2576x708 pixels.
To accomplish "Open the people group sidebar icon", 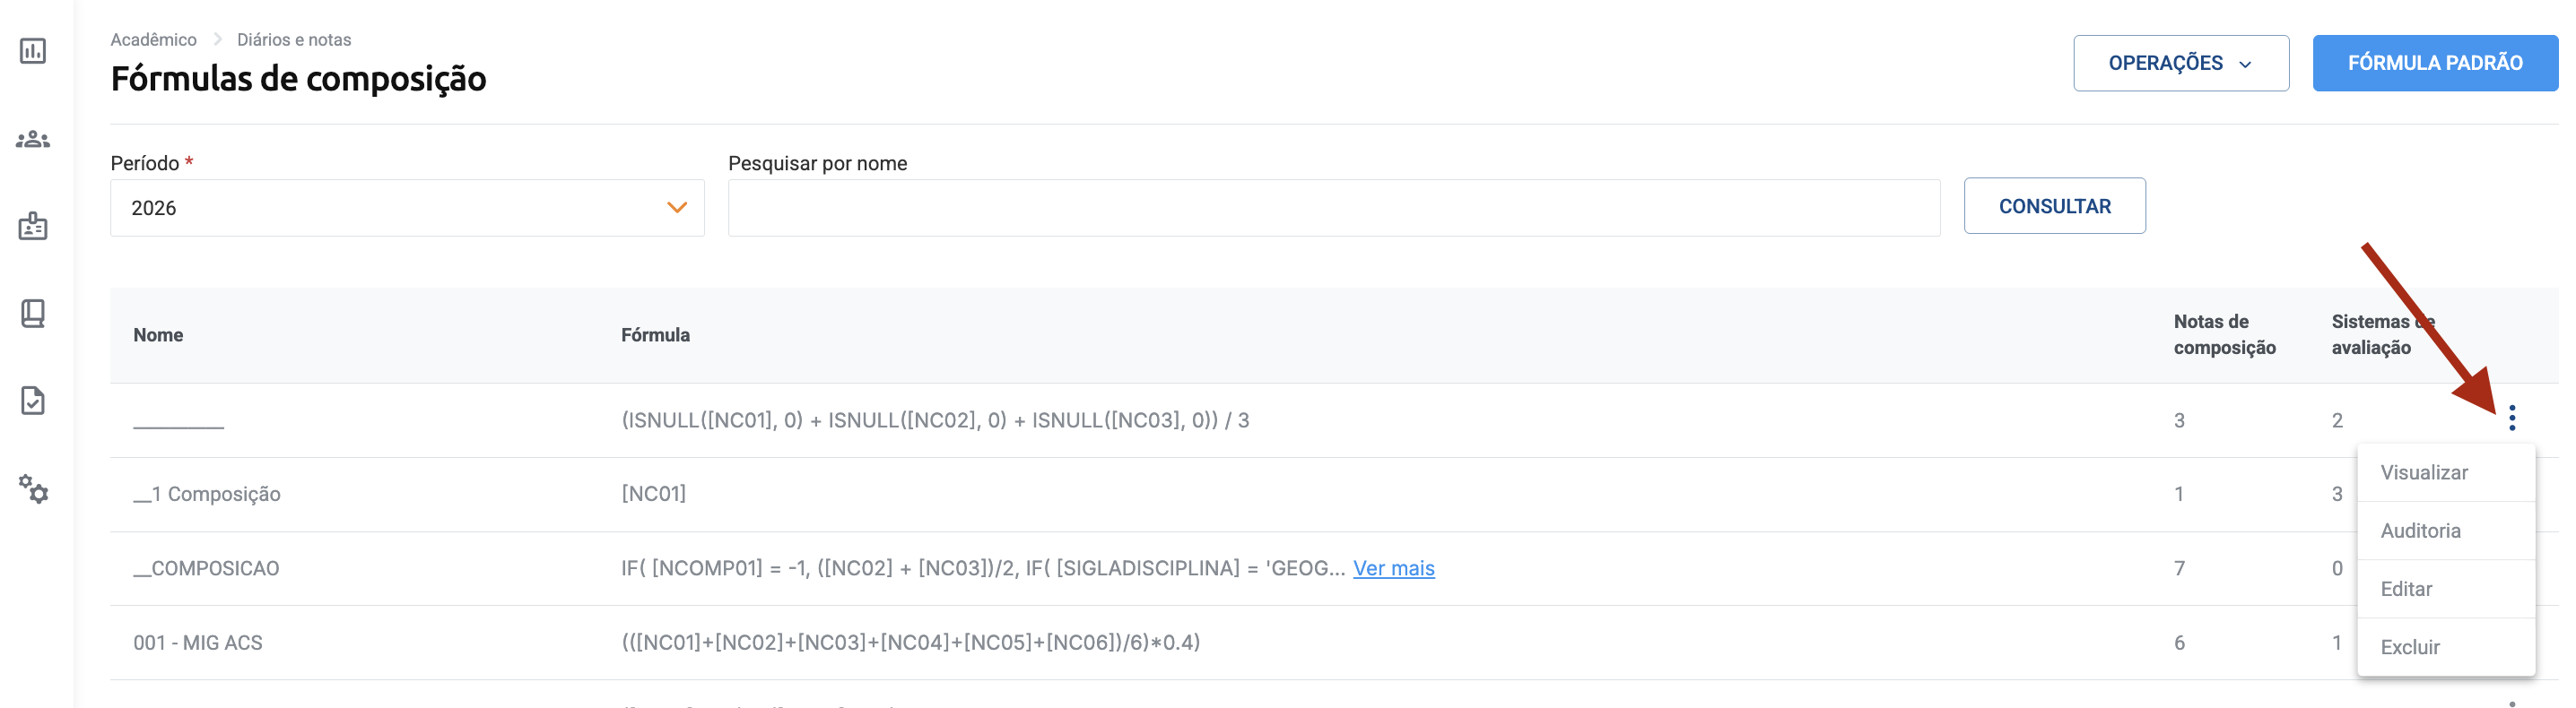I will coord(33,139).
